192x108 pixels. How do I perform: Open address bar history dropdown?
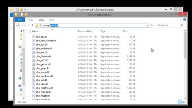click(148, 25)
